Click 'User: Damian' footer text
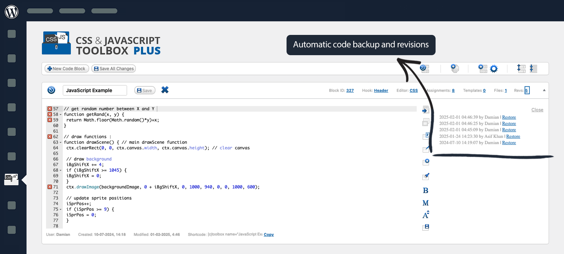The width and height of the screenshot is (564, 254). [58, 235]
